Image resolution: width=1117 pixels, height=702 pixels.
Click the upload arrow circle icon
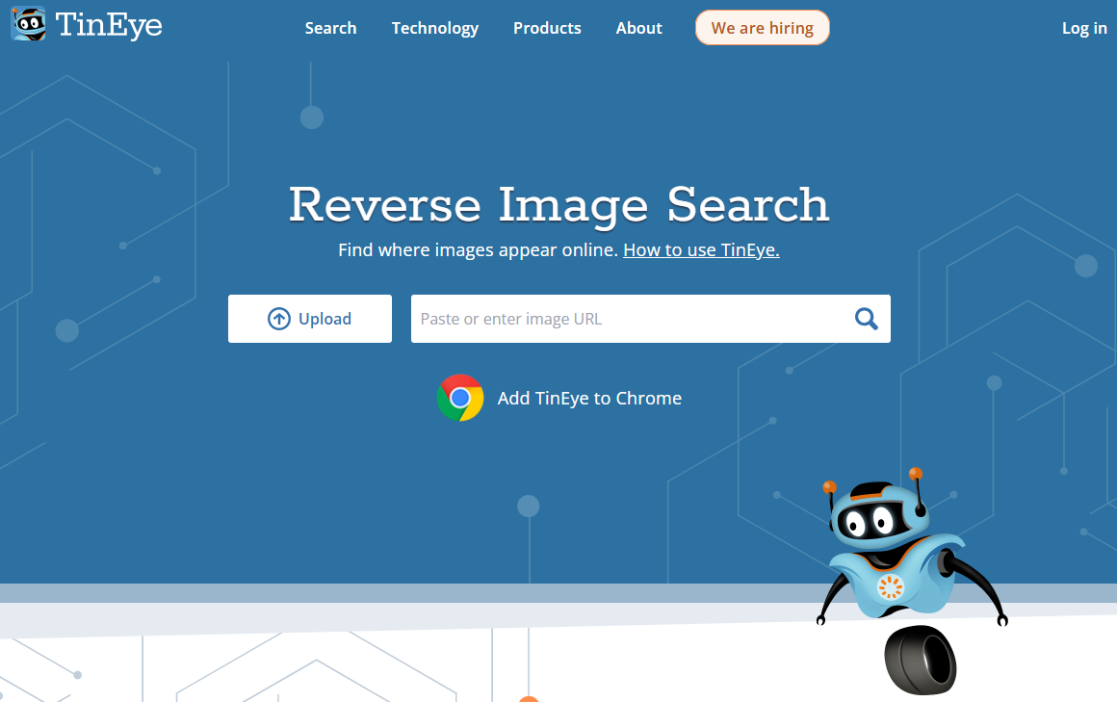tap(279, 319)
